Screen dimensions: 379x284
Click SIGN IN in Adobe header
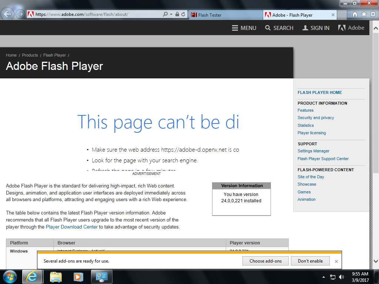316,28
